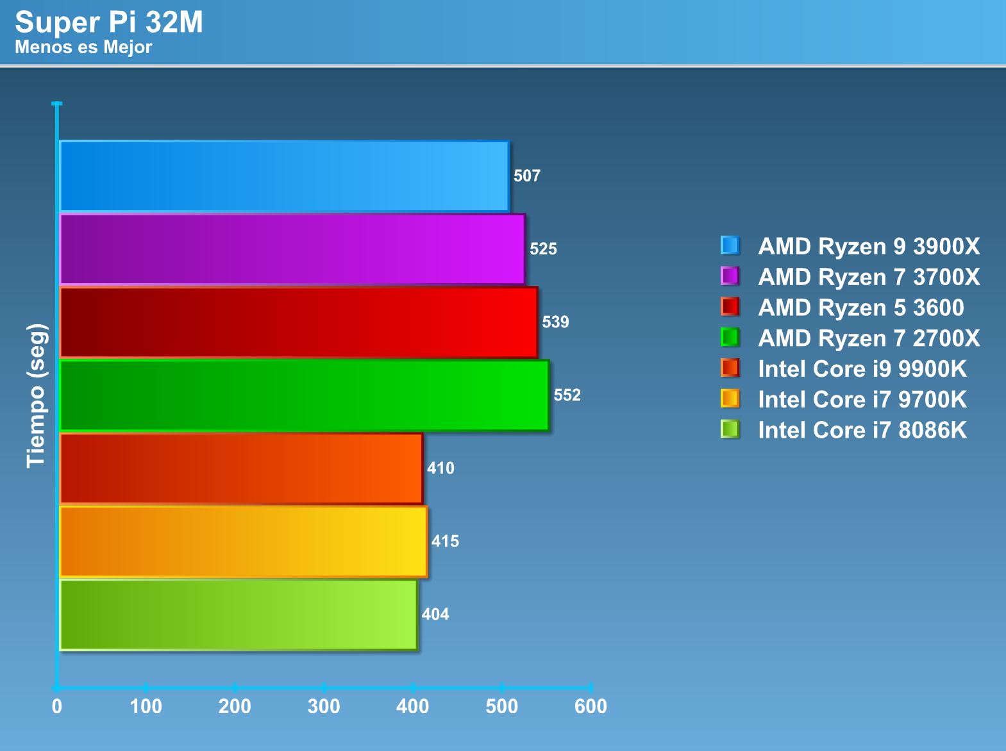Click the green AMD Ryzen 7 2700X legend swatch
This screenshot has width=1006, height=751.
pyautogui.click(x=730, y=338)
